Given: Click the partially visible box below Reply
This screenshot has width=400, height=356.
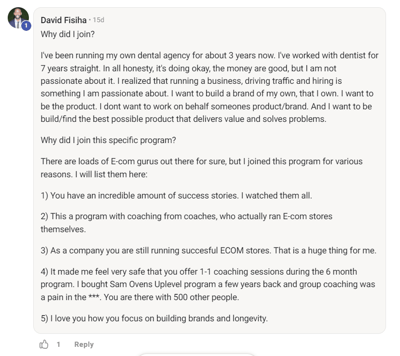Looking at the screenshot, I should (197, 355).
